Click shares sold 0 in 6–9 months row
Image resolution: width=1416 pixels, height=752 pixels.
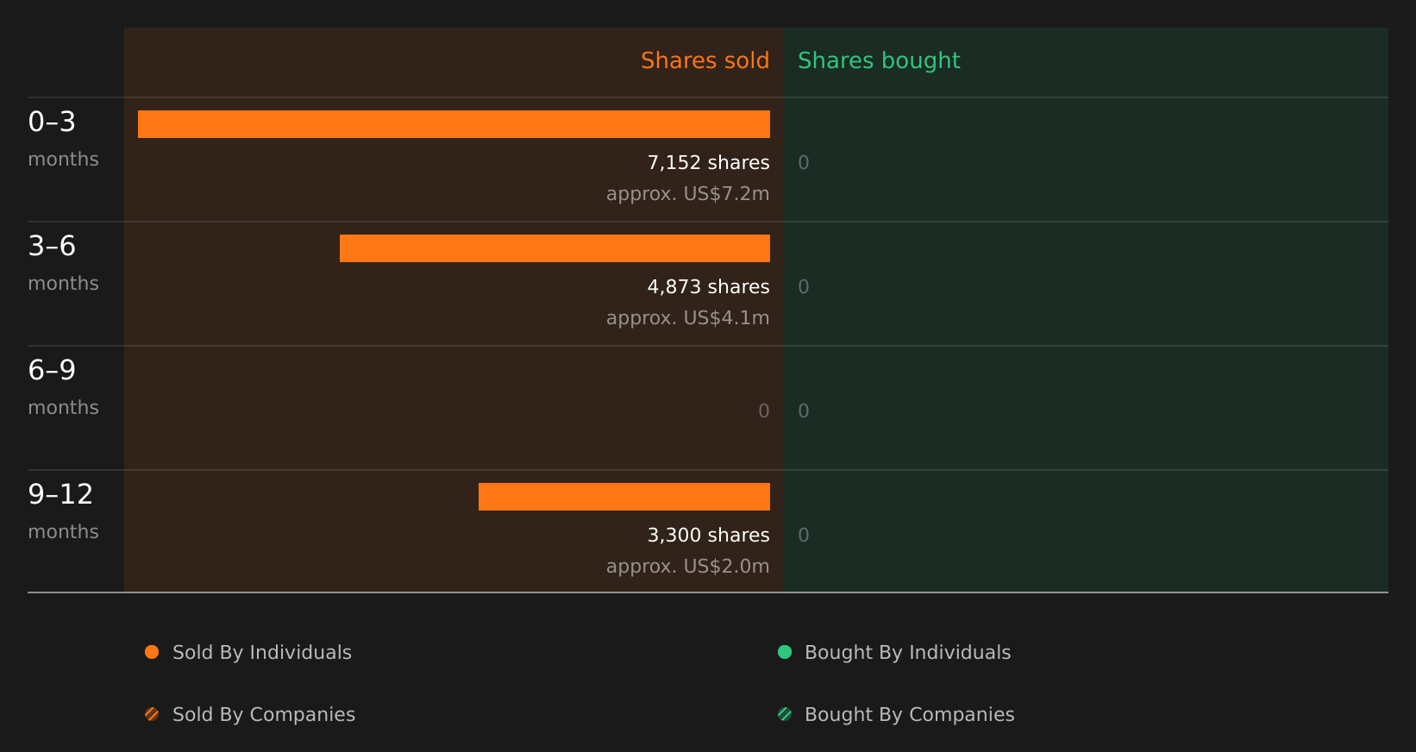(x=764, y=411)
